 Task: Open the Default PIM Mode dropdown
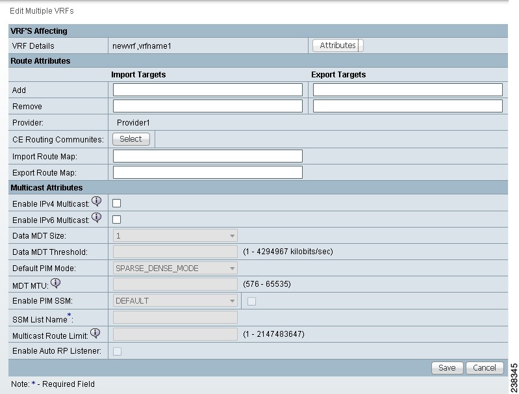[175, 268]
